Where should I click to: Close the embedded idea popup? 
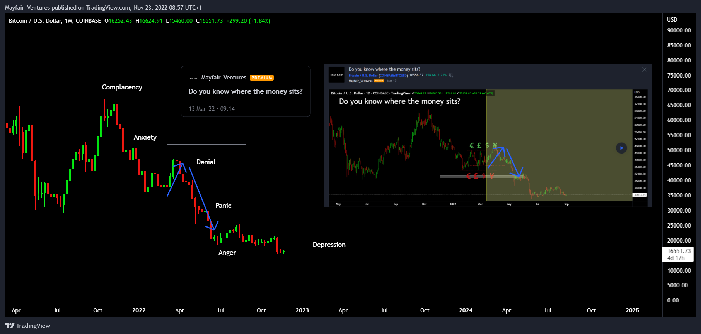[x=644, y=70]
